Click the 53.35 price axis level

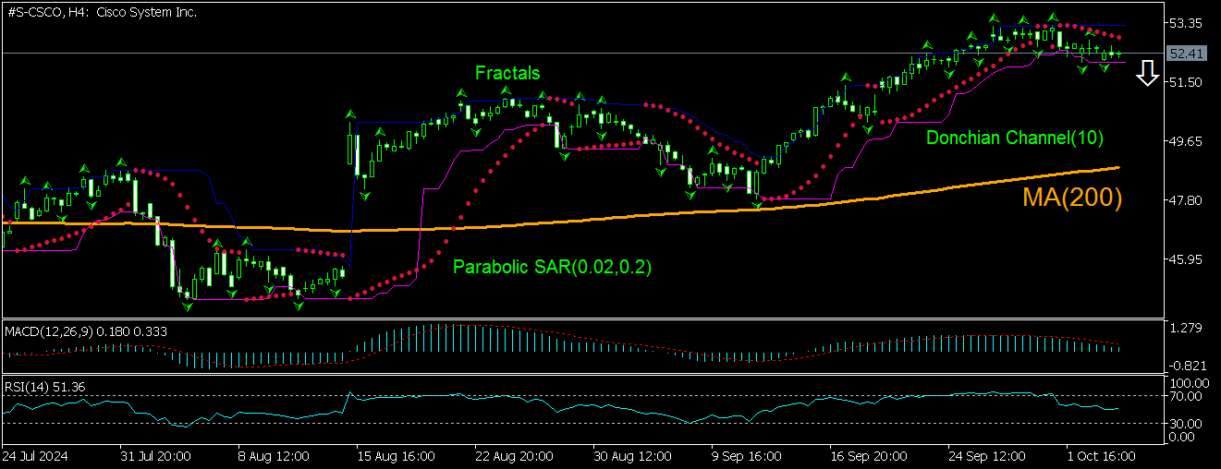tap(1186, 23)
